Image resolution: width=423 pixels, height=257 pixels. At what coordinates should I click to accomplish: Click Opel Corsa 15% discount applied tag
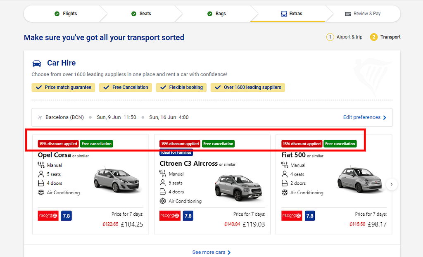pyautogui.click(x=58, y=144)
